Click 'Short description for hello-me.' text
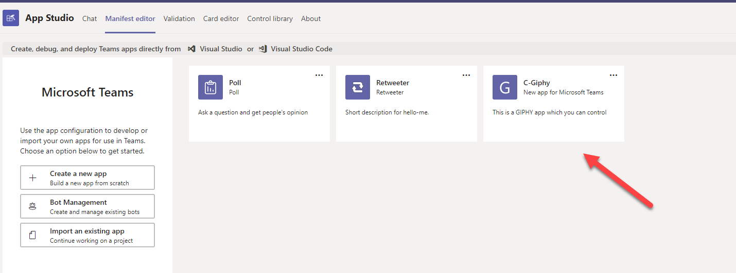The image size is (736, 273). click(x=387, y=112)
